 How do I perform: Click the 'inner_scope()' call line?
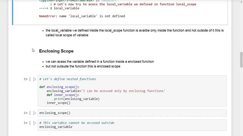tap(58, 103)
